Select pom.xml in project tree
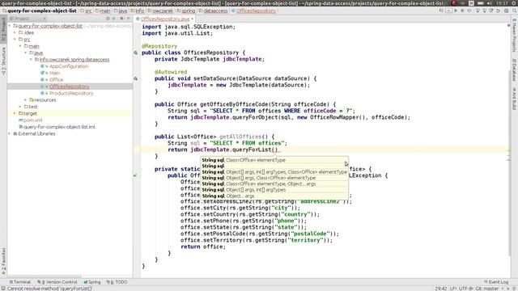This screenshot has height=291, width=518. point(32,120)
